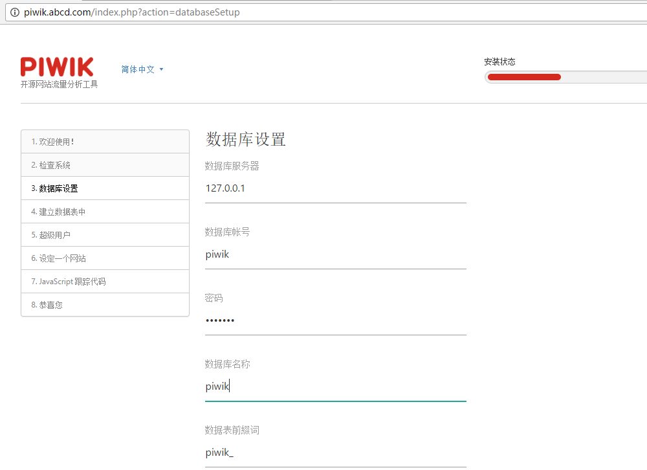Open the 简体中文 language dropdown
Viewport: 647px width, 470px height.
coord(142,69)
